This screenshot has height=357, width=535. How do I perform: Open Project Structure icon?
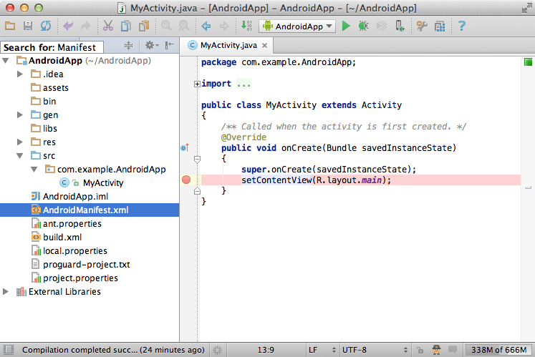(x=440, y=26)
